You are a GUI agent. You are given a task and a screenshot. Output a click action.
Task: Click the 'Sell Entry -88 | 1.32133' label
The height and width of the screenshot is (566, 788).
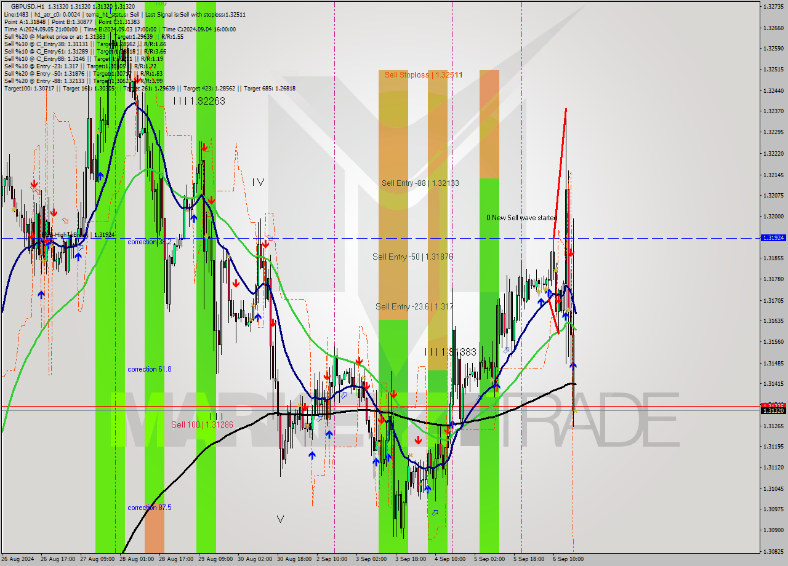420,183
